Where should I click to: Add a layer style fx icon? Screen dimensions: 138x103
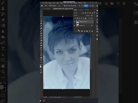tap(79, 31)
